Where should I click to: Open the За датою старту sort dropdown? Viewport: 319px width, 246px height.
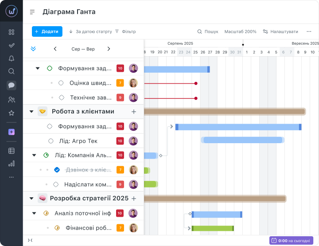click(x=90, y=32)
